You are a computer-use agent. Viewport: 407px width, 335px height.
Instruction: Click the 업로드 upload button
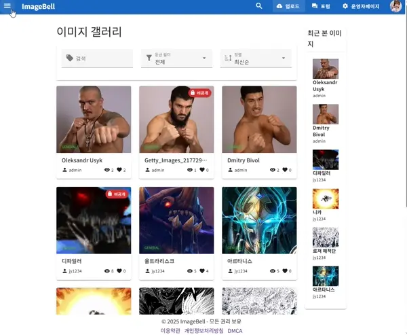click(x=288, y=6)
